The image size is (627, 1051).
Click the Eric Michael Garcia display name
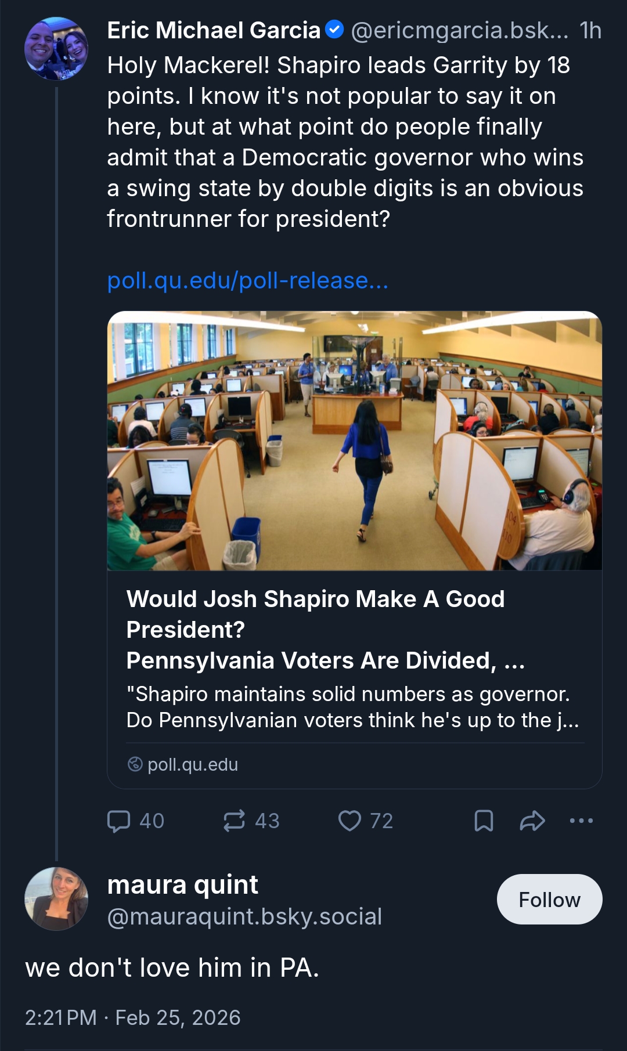[x=214, y=30]
